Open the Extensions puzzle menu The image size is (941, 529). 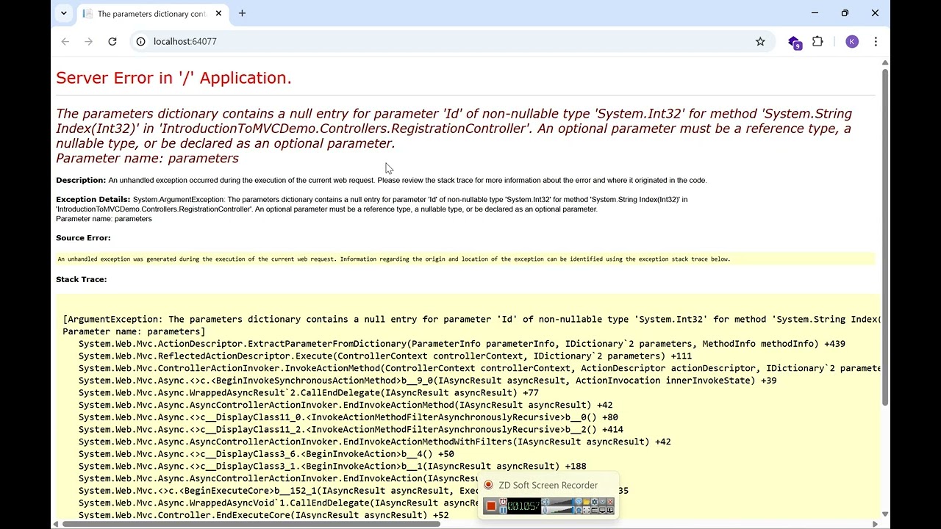[x=817, y=41]
